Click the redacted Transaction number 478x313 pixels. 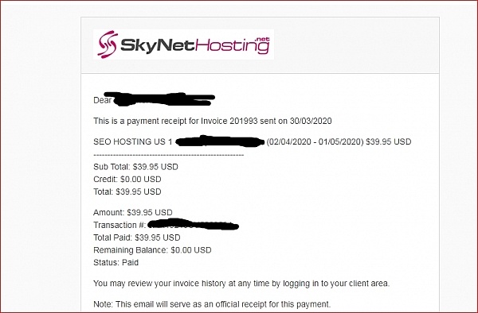(x=193, y=225)
